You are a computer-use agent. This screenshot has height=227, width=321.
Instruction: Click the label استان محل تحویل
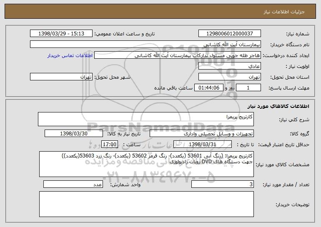(x=290, y=77)
